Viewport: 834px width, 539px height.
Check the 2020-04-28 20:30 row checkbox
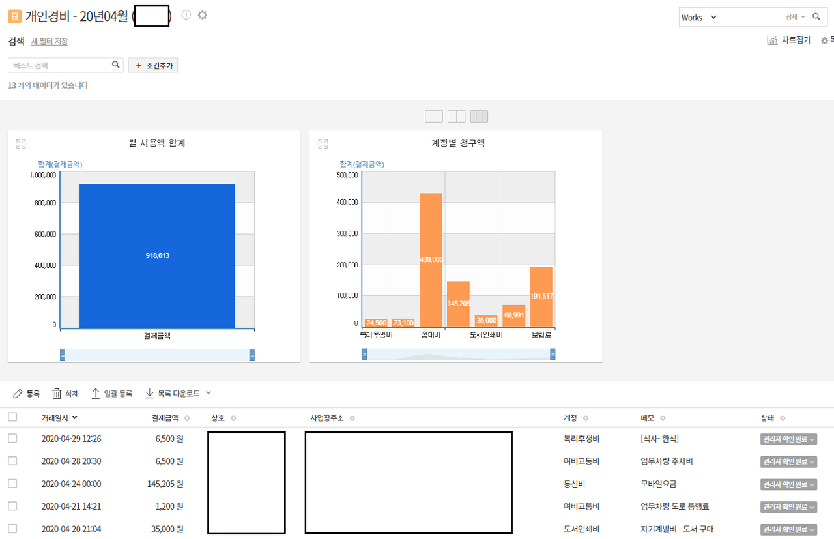click(x=12, y=461)
